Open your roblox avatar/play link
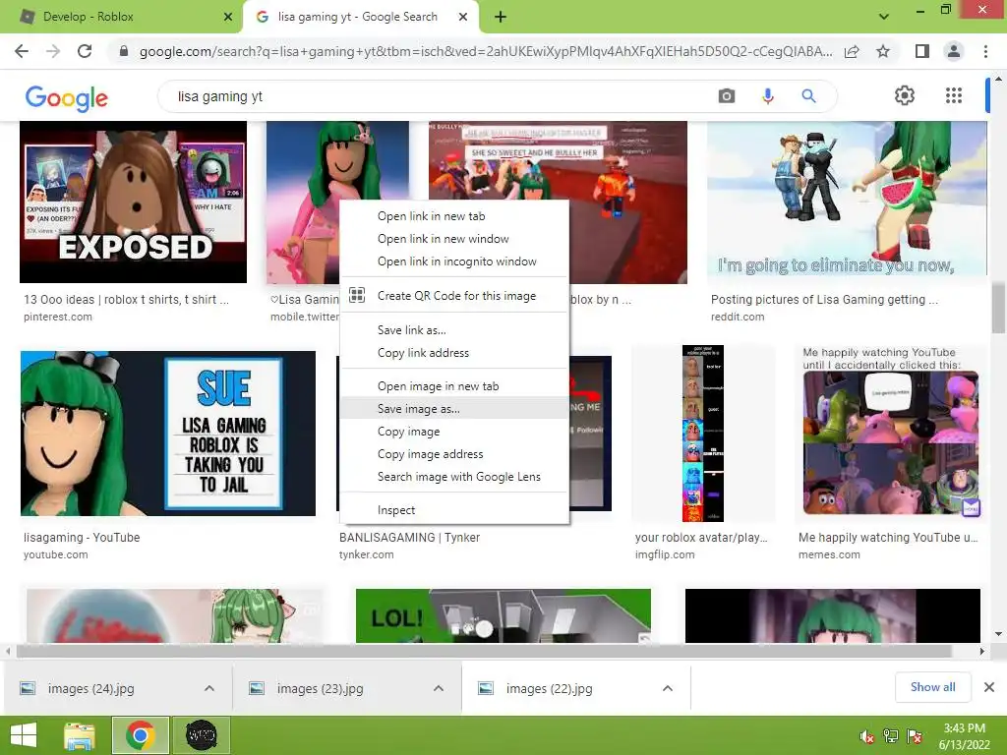The width and height of the screenshot is (1007, 755). 701,538
